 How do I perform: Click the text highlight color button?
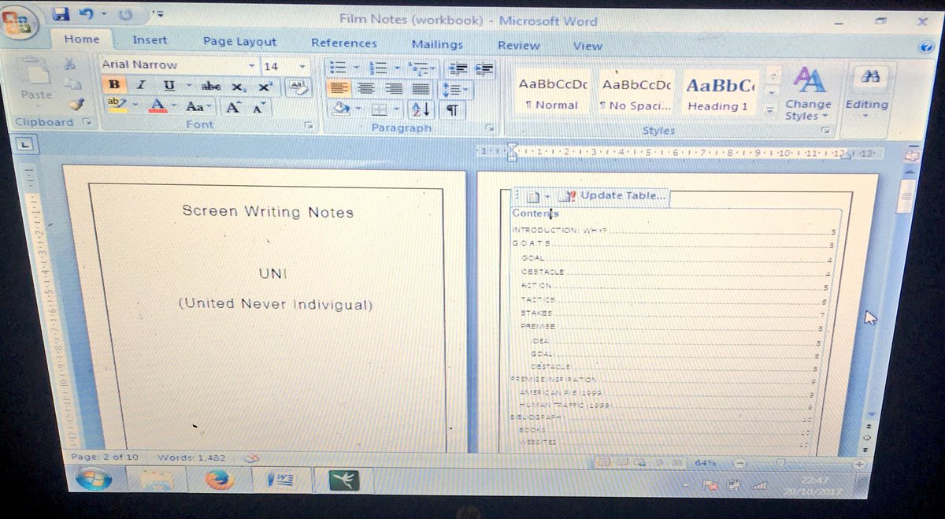[x=117, y=106]
